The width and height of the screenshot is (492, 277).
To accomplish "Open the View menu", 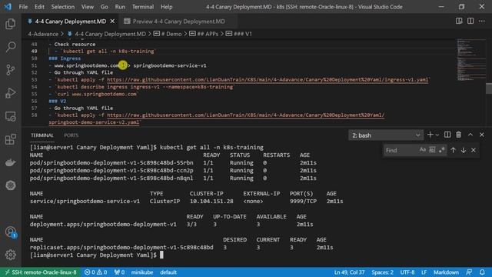I will 87,7.
